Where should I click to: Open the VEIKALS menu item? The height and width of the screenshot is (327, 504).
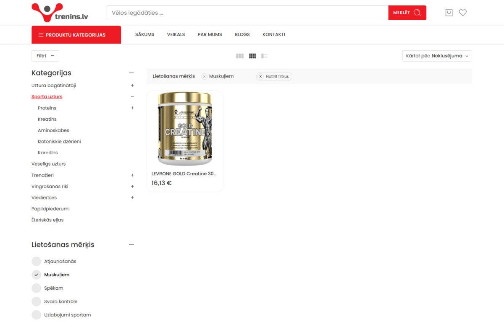[x=176, y=34]
